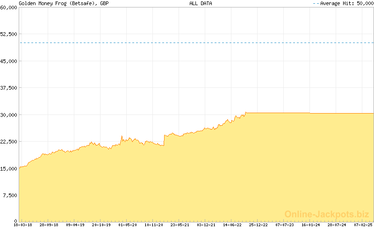Screen dimensions: 374x229
Task: Click the 37,500 y-axis value
Action: click(x=9, y=88)
